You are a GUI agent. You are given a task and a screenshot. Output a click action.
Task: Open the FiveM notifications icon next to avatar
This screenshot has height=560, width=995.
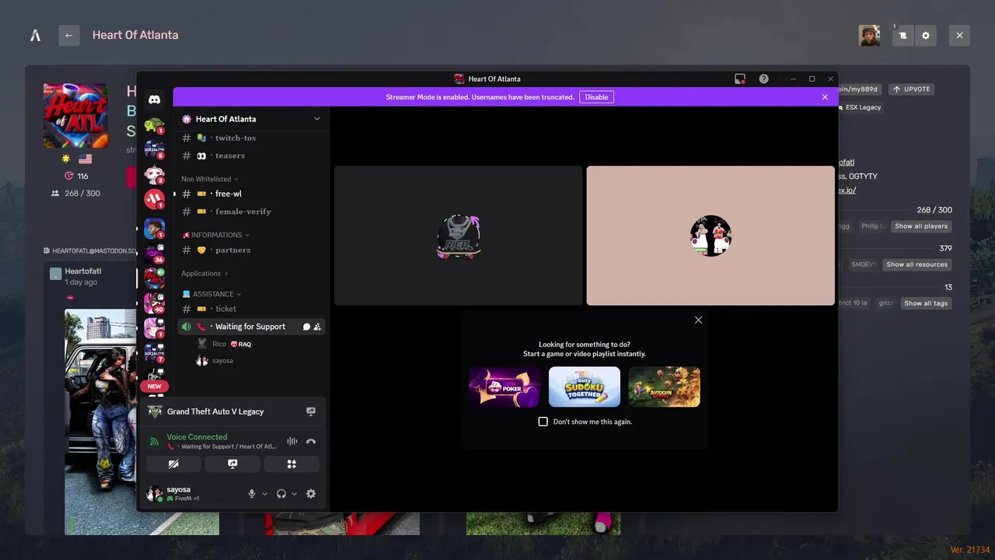tap(902, 35)
